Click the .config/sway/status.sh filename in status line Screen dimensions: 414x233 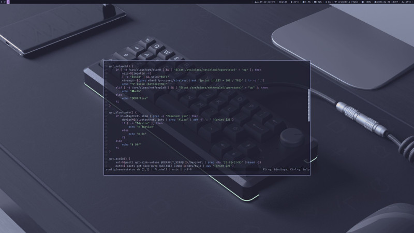pyautogui.click(x=122, y=170)
